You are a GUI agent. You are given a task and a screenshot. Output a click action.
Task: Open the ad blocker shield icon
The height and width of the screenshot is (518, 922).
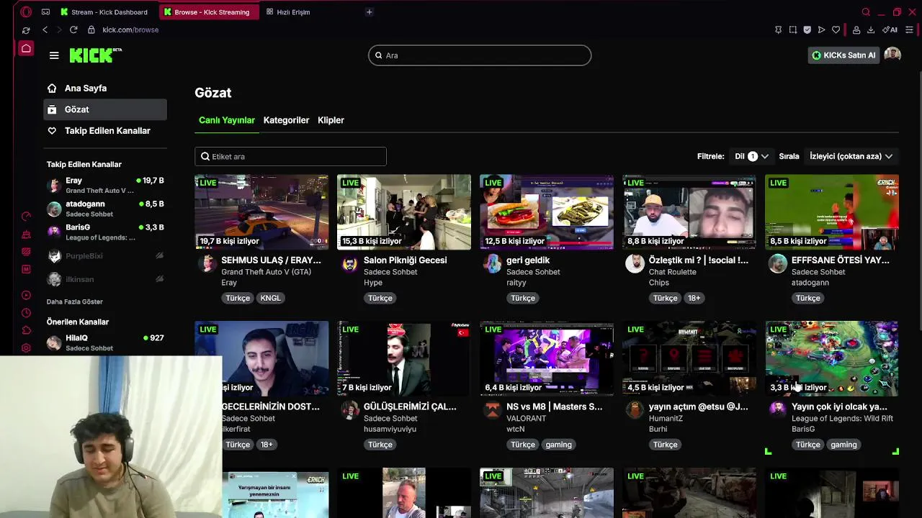pyautogui.click(x=807, y=29)
